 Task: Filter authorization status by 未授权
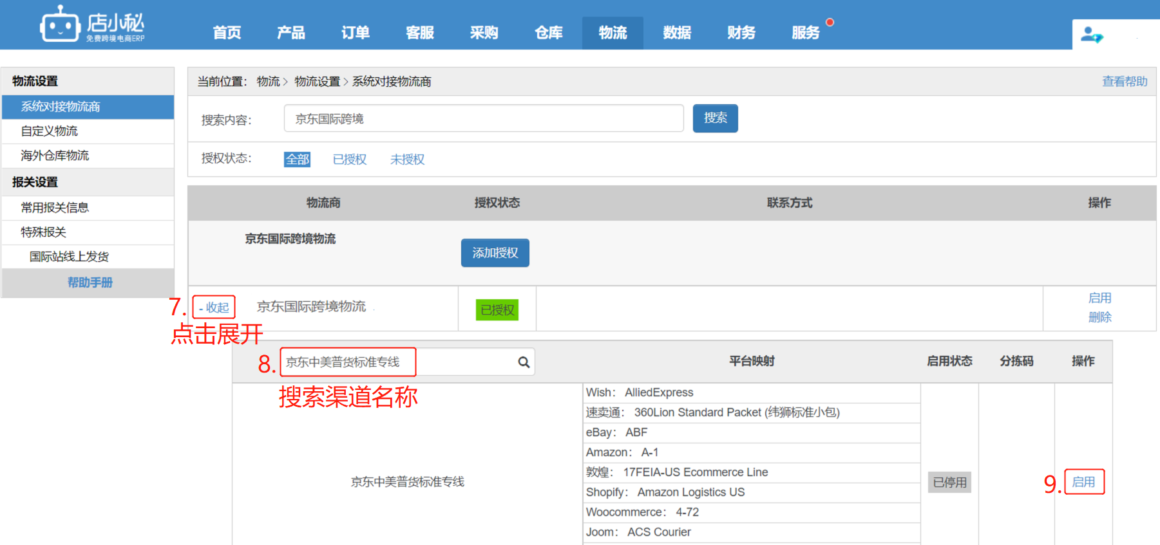point(407,160)
